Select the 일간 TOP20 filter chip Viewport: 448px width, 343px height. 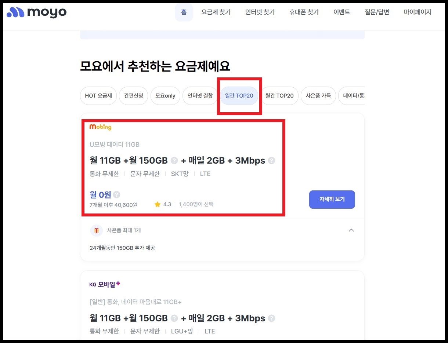[239, 96]
